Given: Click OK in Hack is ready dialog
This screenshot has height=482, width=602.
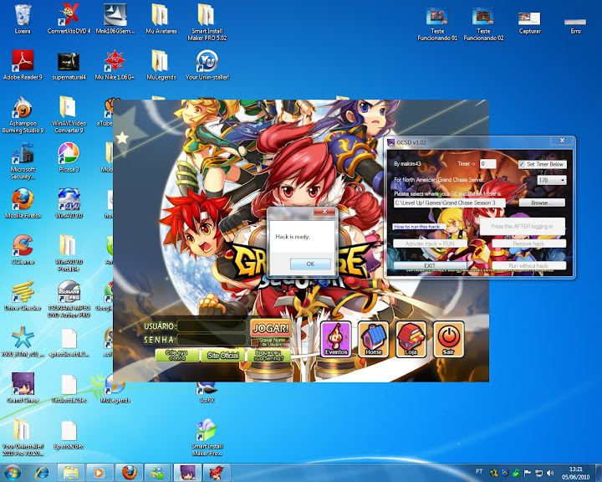Looking at the screenshot, I should (310, 264).
